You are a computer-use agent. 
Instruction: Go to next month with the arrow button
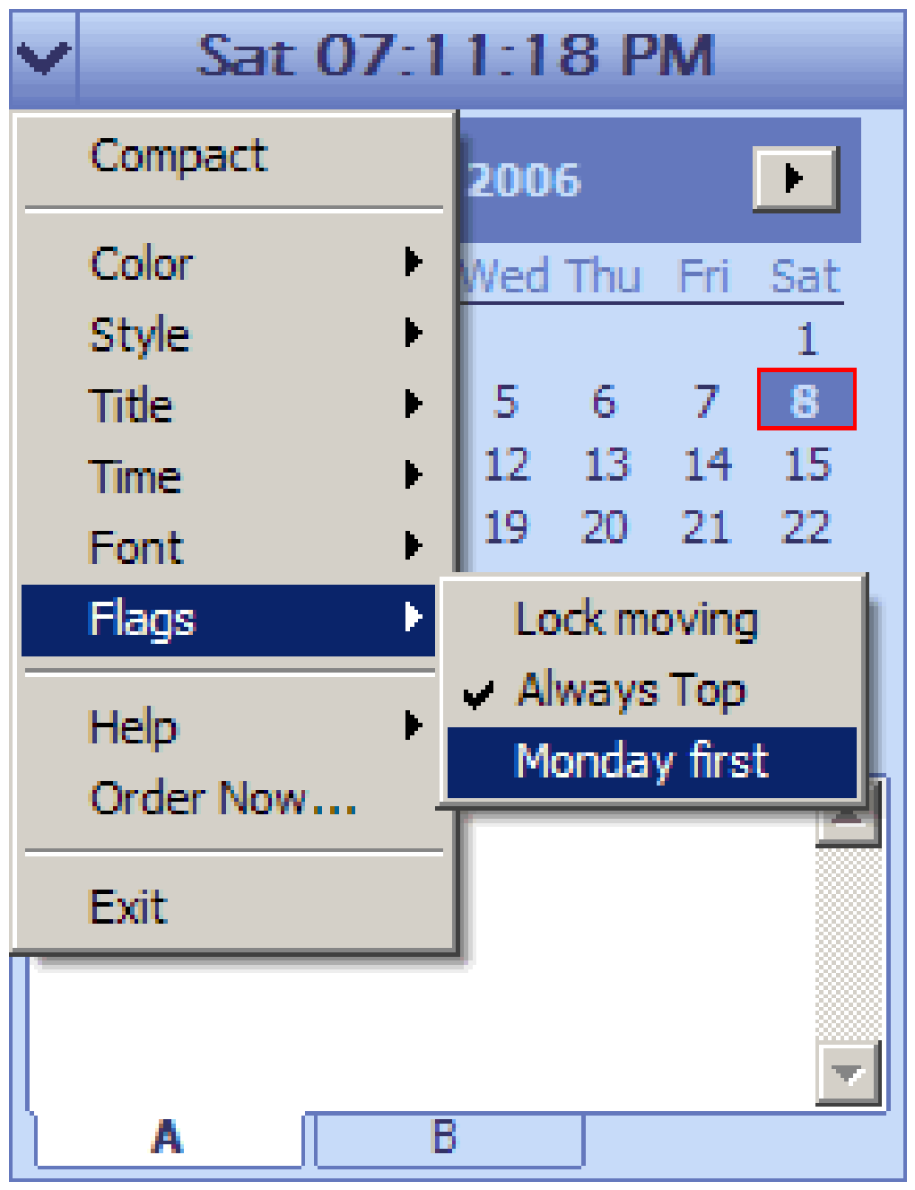point(795,178)
